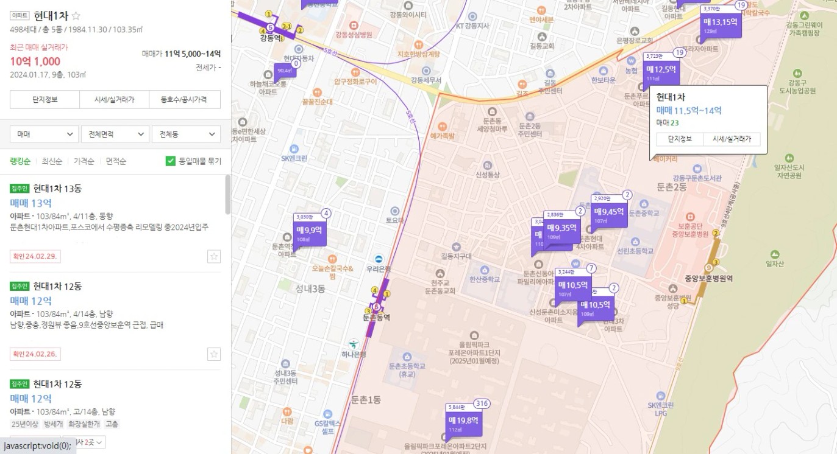
Task: Open the 매매 13억 listing price
Action: [30, 203]
